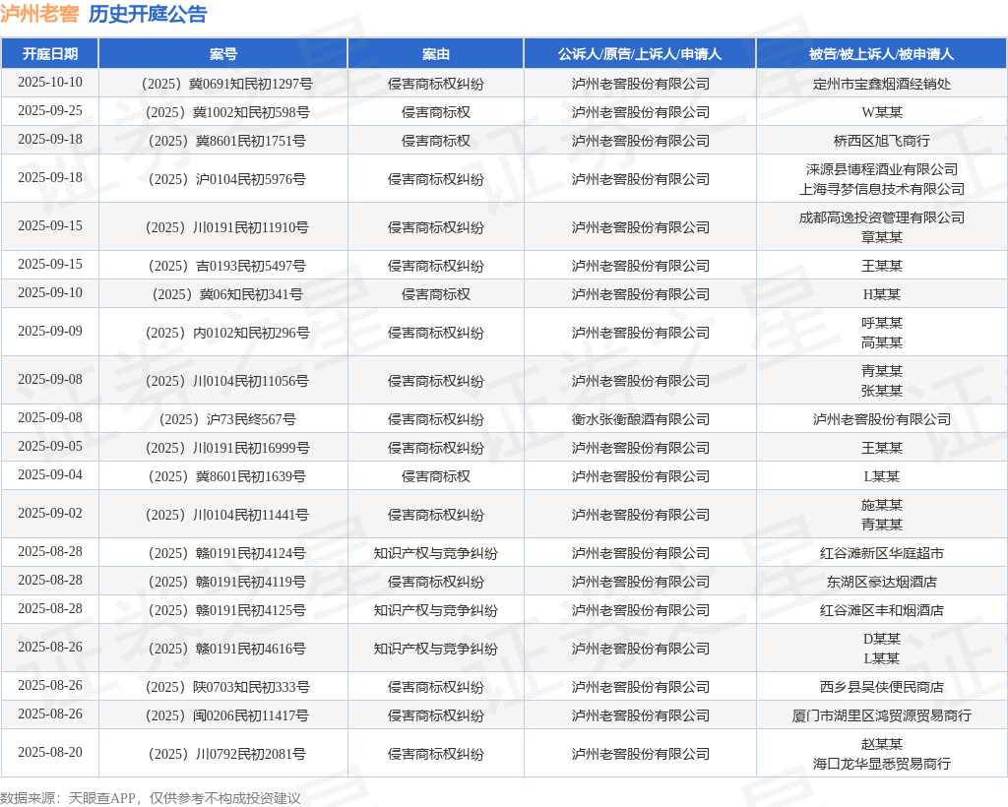Click the date 2025-09-09
The height and width of the screenshot is (807, 1008).
pos(50,331)
